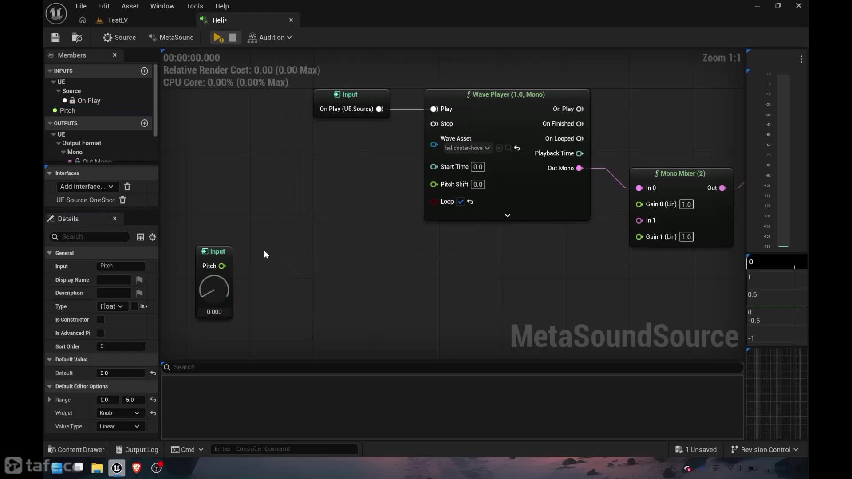Click Unreal Engine taskbar icon
852x479 pixels.
point(117,468)
